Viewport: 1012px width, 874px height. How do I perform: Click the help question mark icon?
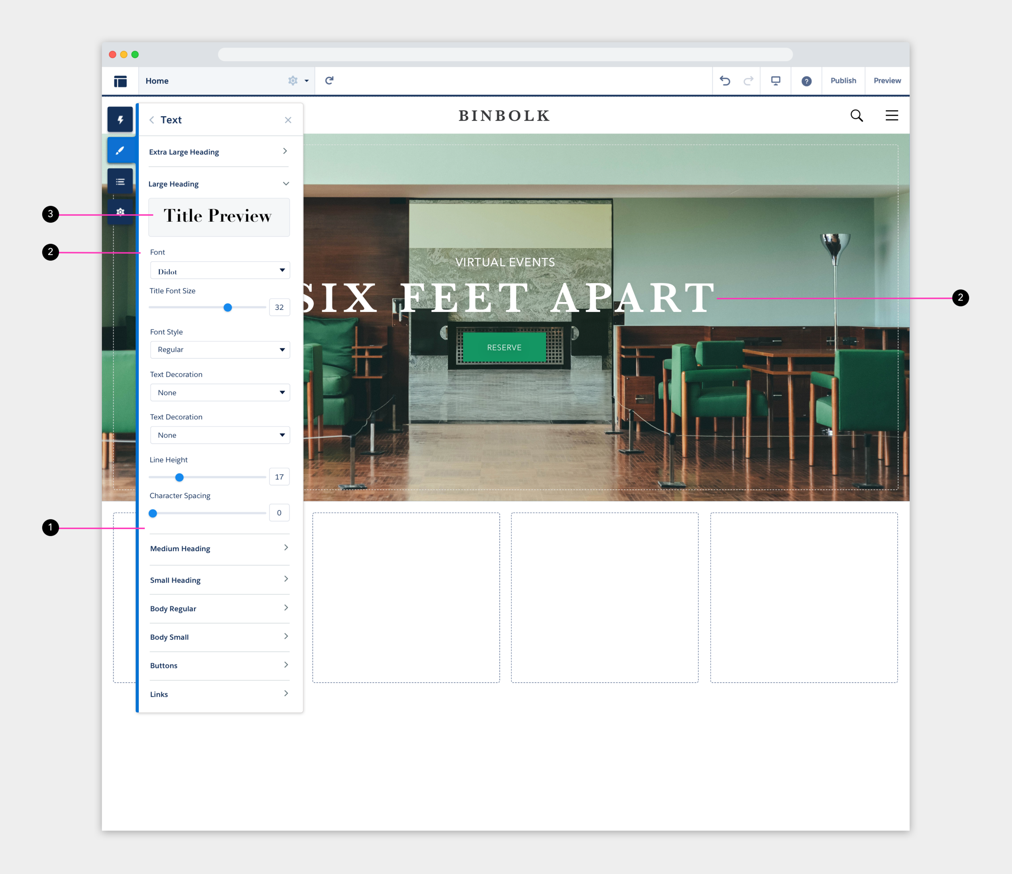point(806,81)
